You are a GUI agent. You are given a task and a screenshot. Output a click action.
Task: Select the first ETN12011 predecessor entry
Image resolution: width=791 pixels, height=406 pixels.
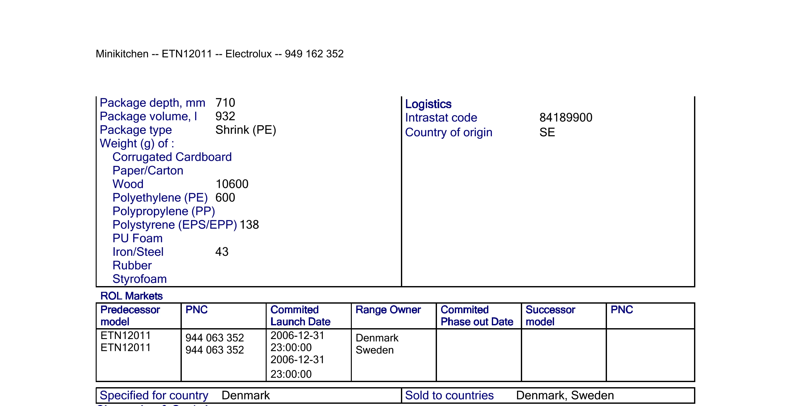126,336
